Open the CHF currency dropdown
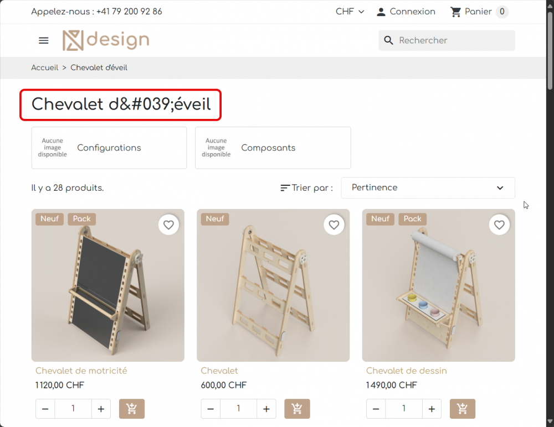The image size is (554, 427). pos(350,12)
